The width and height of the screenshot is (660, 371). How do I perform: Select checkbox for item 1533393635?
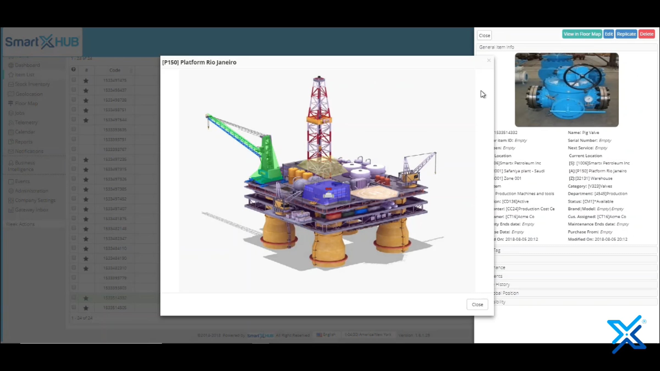(x=74, y=129)
